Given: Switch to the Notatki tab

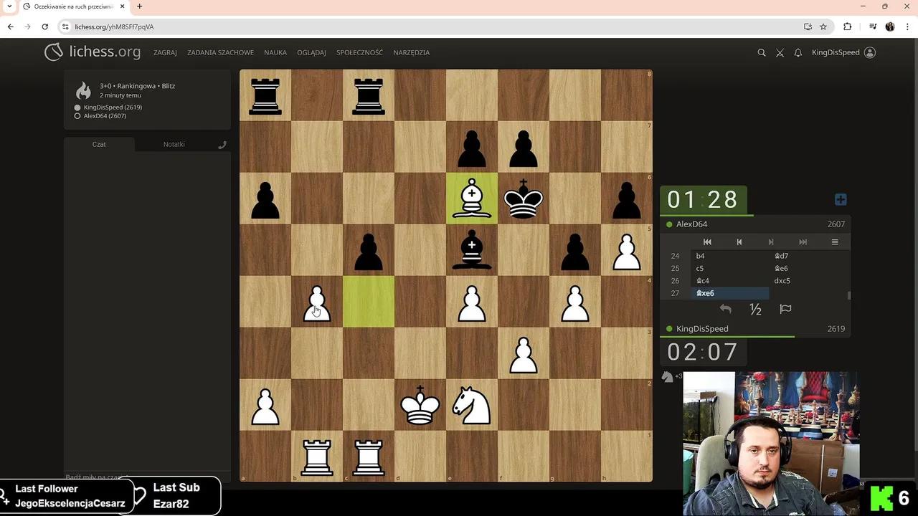Looking at the screenshot, I should point(174,144).
